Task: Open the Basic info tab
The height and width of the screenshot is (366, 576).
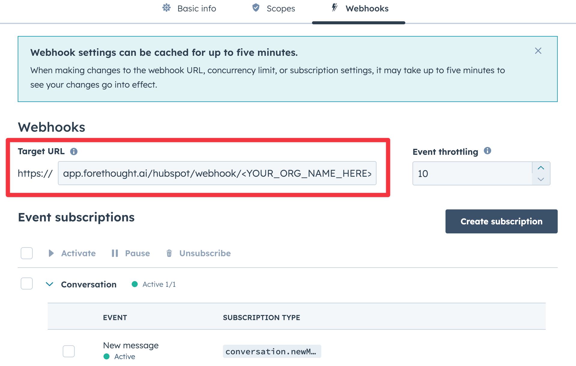Action: click(189, 8)
